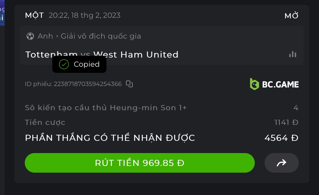Click the Heung-min Son 1+ assists market
Viewport: 319px width, 195px height.
click(106, 108)
